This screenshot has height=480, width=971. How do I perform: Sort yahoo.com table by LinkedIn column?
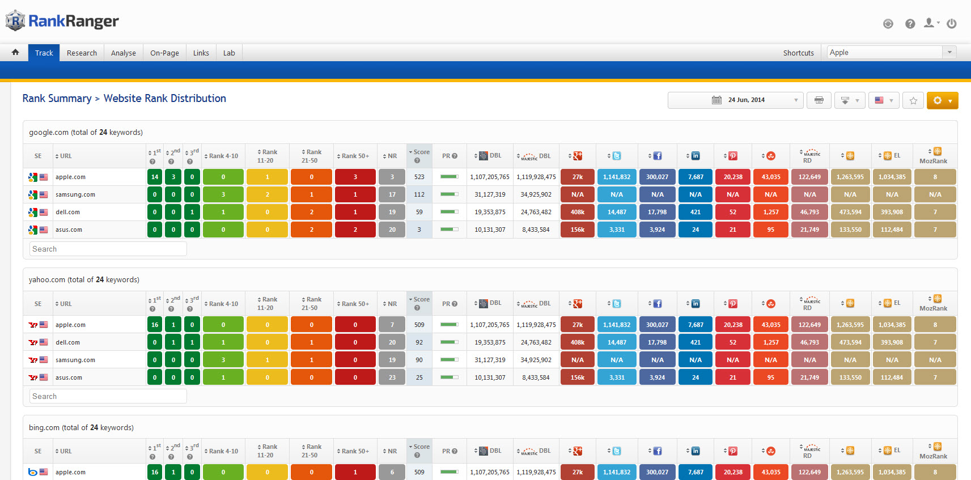tap(695, 304)
